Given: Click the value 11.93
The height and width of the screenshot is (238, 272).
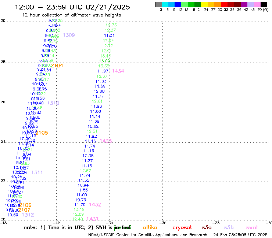Looking at the screenshot, I should (x=96, y=107).
